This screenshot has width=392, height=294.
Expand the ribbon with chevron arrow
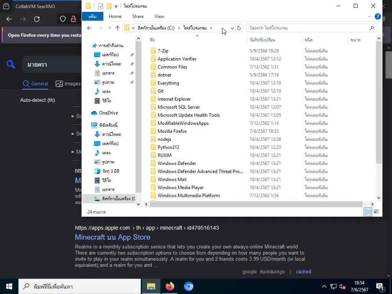click(369, 16)
